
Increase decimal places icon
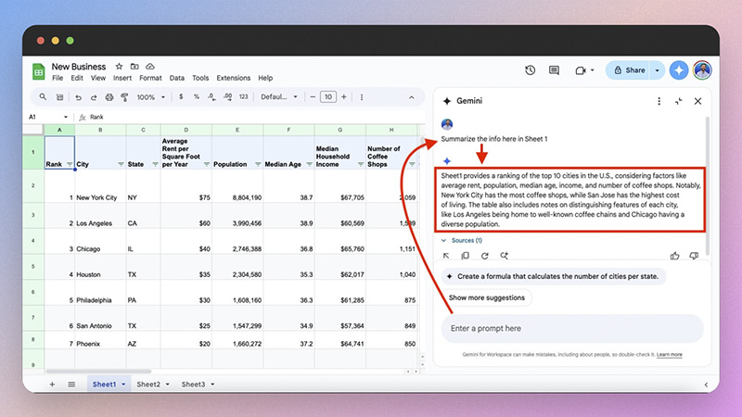[227, 97]
